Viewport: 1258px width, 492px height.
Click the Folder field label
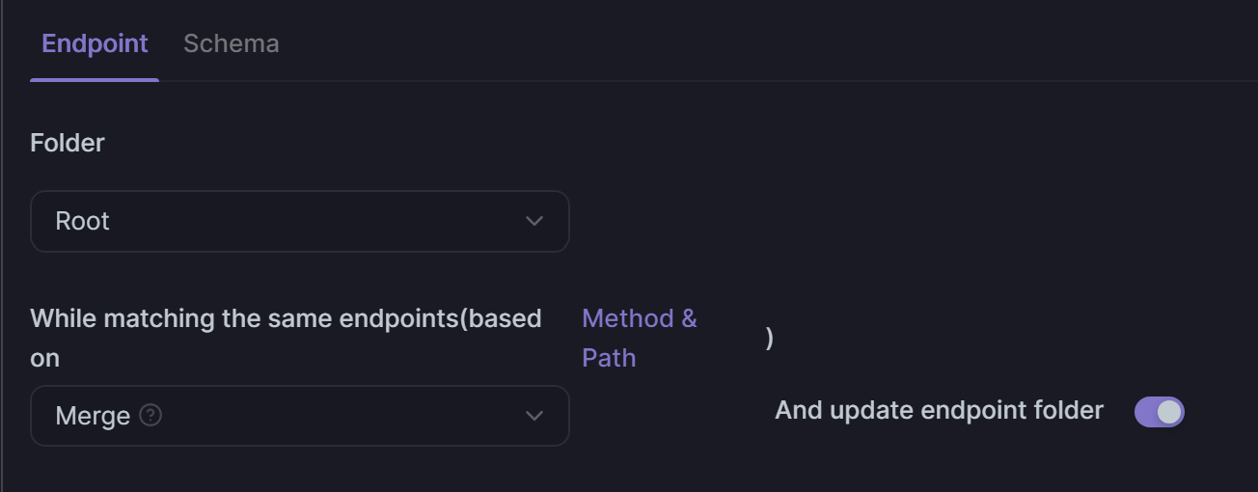(68, 143)
